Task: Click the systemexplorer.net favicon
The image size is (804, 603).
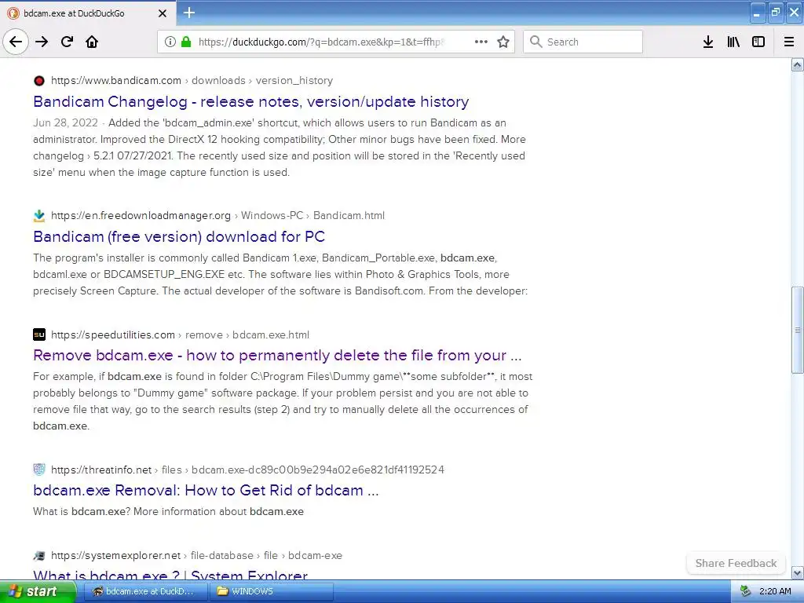Action: click(x=39, y=555)
